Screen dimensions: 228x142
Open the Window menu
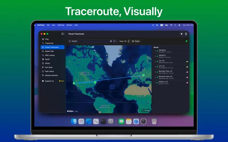tap(69, 25)
